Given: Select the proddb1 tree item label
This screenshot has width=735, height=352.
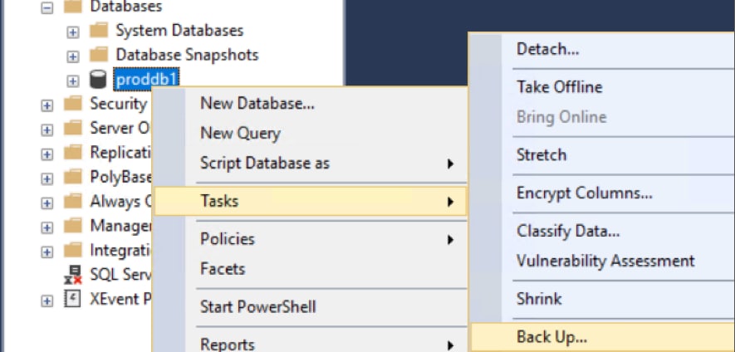Looking at the screenshot, I should (148, 78).
